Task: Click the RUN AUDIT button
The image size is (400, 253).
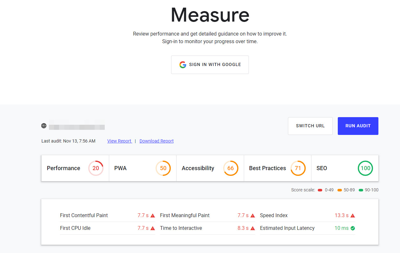Action: 358,126
